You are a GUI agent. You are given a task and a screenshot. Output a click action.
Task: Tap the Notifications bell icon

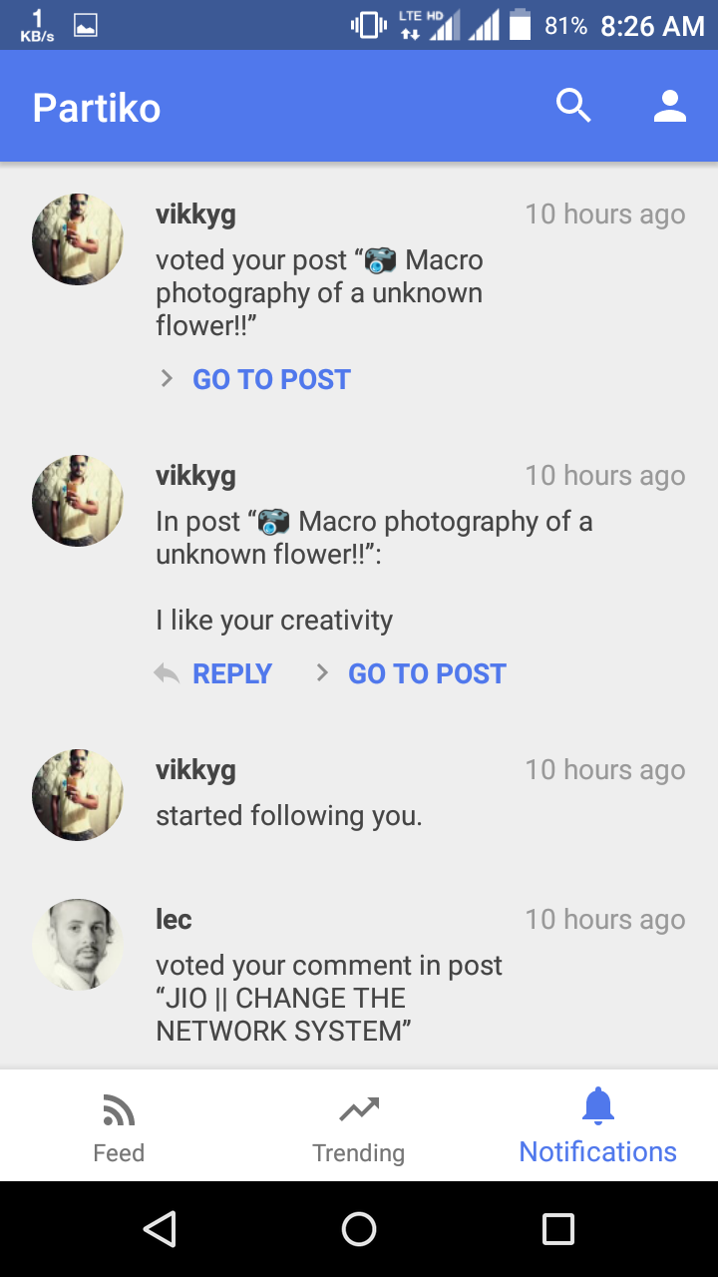[x=598, y=1105]
